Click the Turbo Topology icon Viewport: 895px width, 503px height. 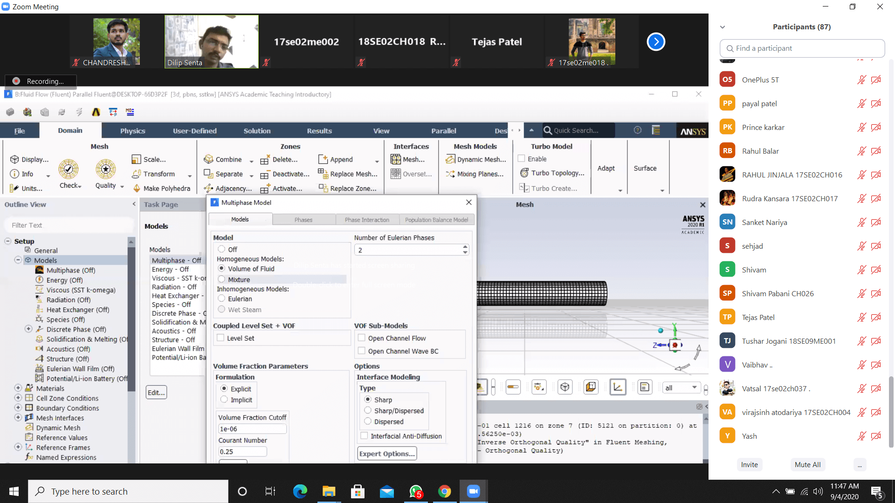(524, 173)
